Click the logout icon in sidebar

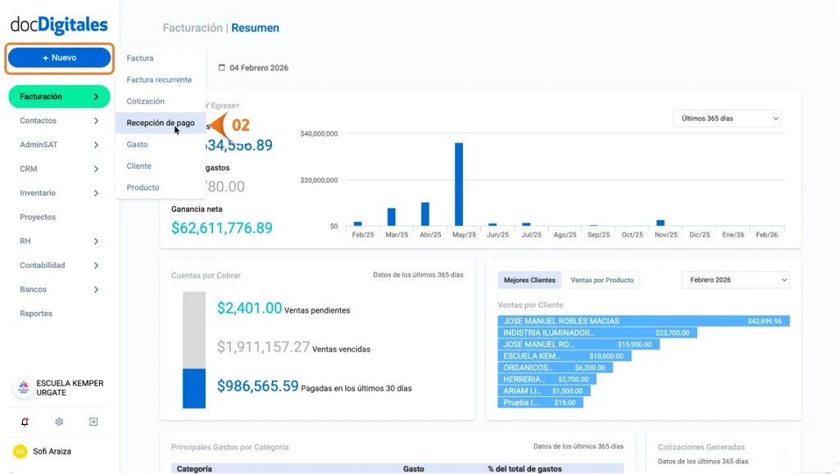(x=93, y=422)
